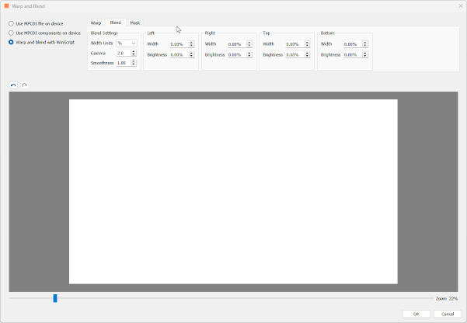Select Use MPCDI components on device
The height and width of the screenshot is (323, 467).
click(x=11, y=33)
